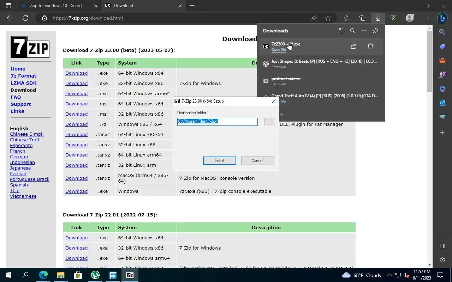
Task: Click the 7-Zip logo image
Action: coord(30,47)
